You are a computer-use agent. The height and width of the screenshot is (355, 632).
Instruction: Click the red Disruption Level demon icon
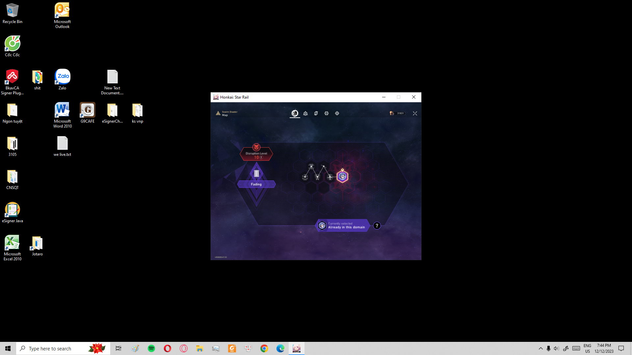256,147
